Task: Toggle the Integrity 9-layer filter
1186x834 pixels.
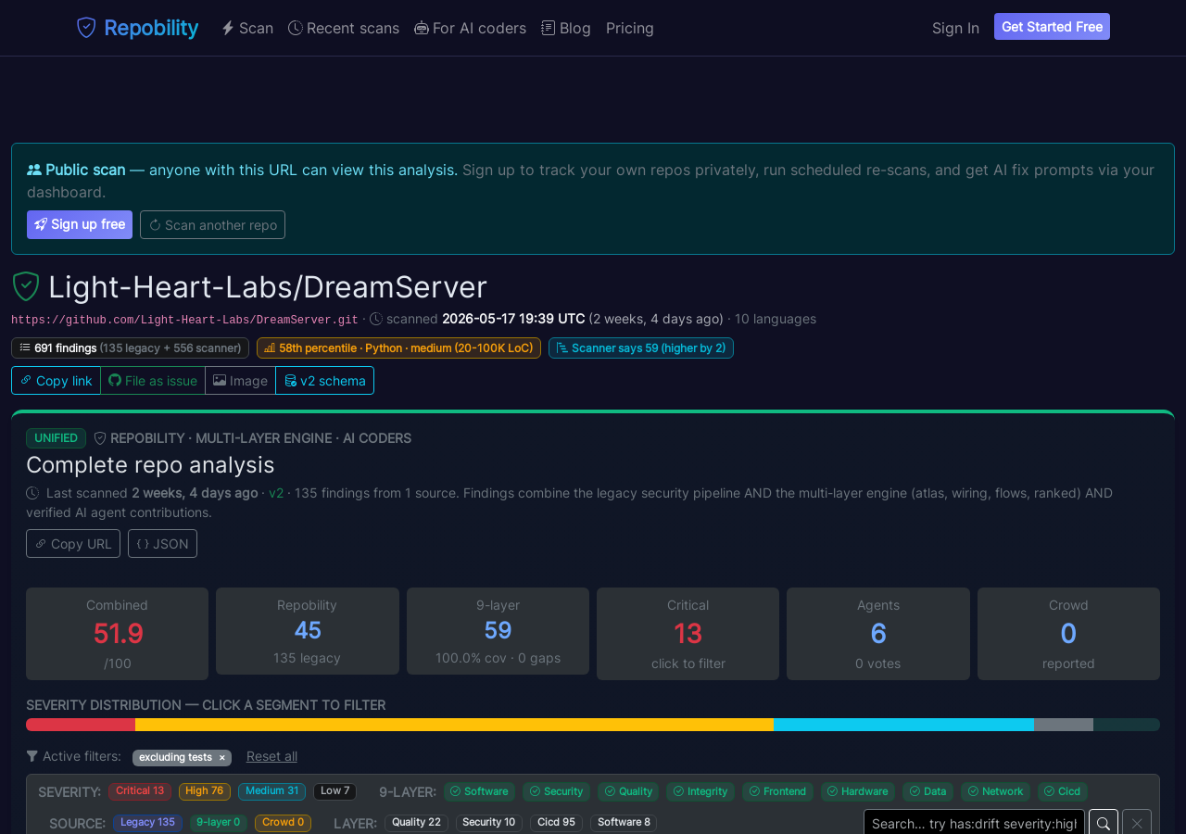Action: click(x=700, y=791)
